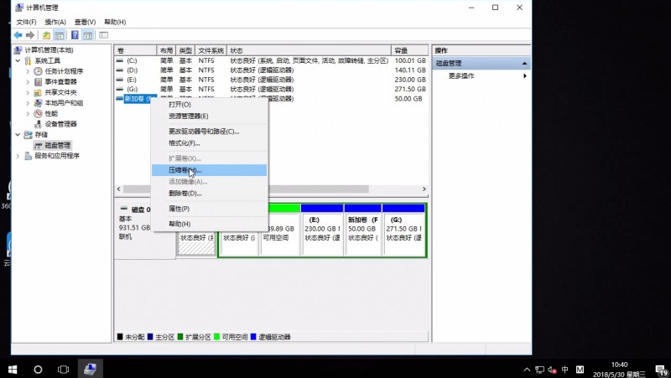
Task: Sort by the 容量 column header
Action: (409, 50)
